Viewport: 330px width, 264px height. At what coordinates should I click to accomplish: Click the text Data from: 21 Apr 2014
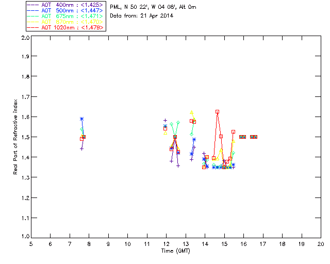pyautogui.click(x=141, y=15)
